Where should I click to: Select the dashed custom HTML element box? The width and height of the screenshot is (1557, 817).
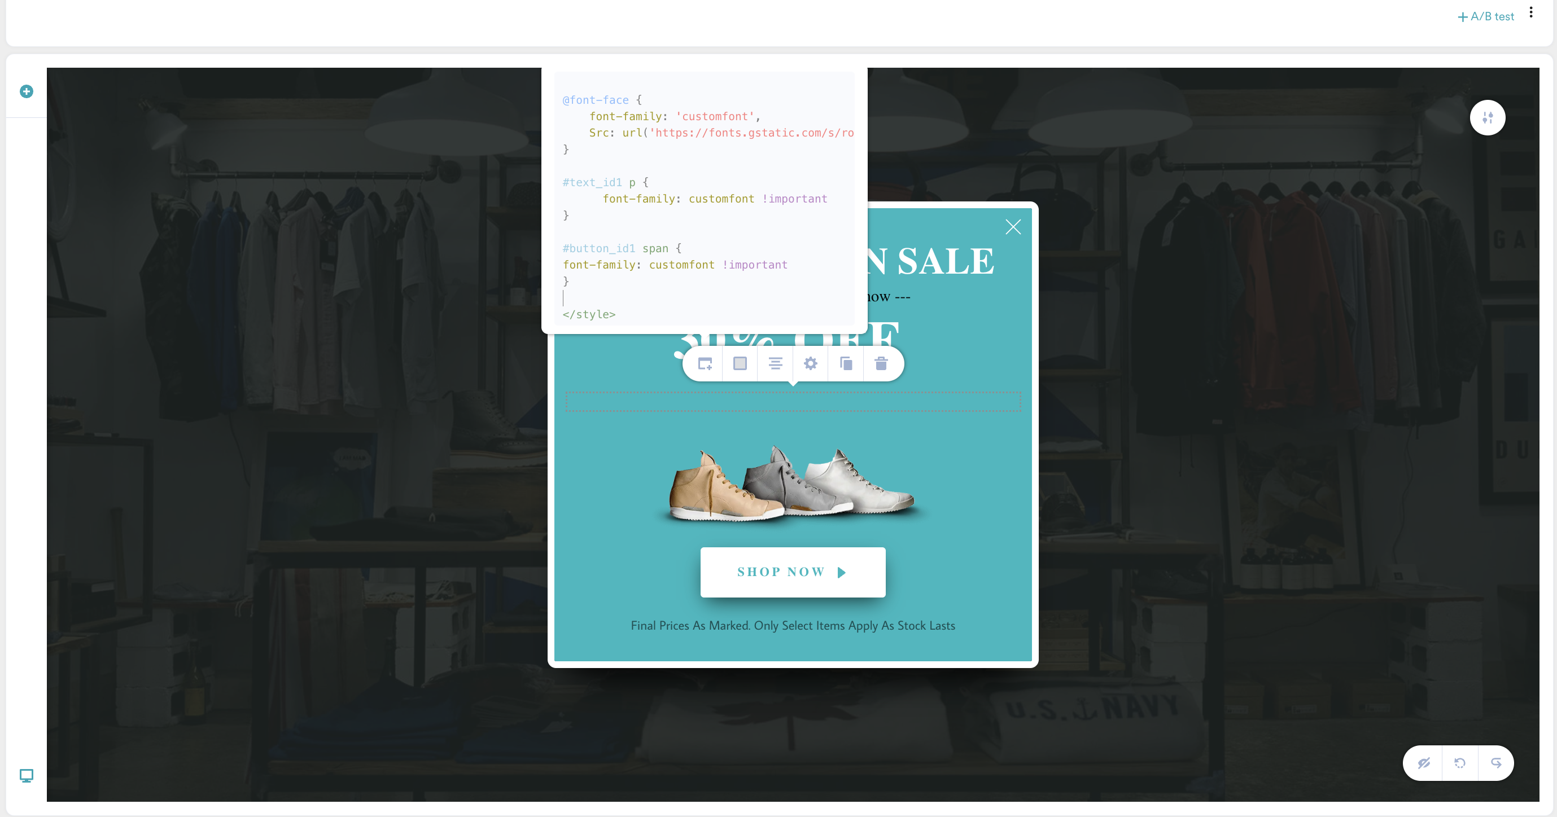click(793, 401)
